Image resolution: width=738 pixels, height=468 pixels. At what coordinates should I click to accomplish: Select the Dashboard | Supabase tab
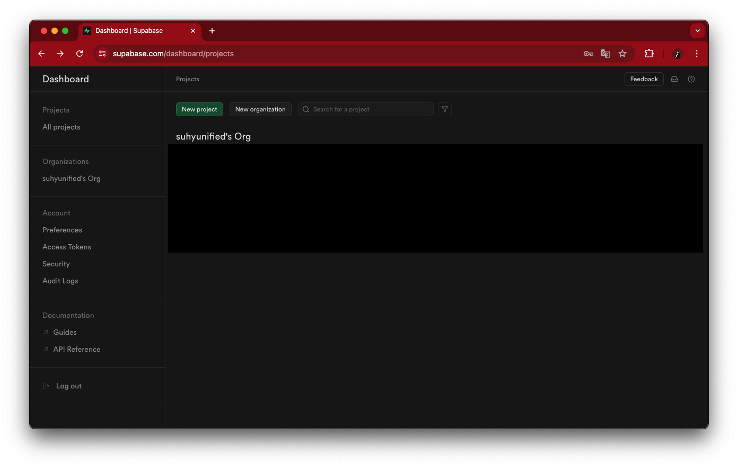[x=140, y=31]
